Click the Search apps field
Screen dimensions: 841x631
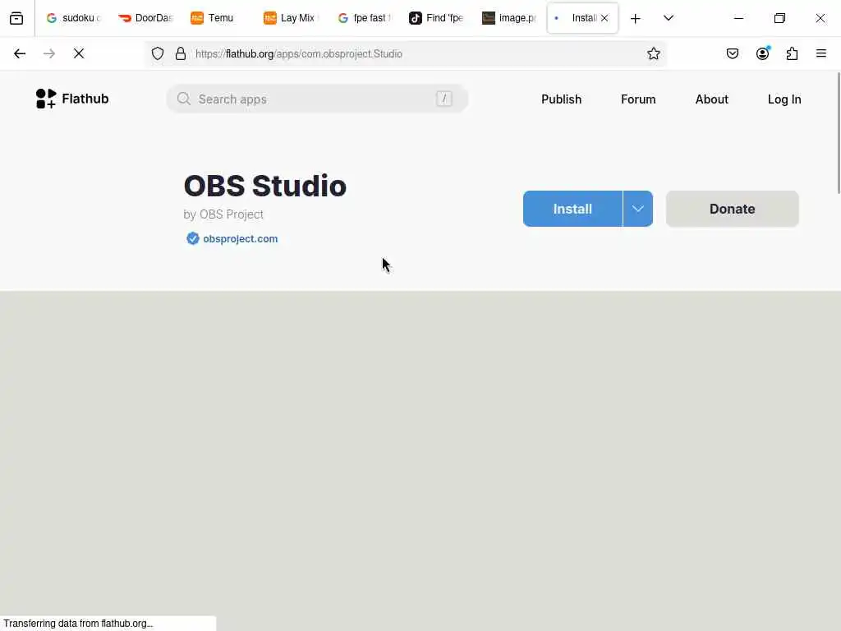pos(317,99)
